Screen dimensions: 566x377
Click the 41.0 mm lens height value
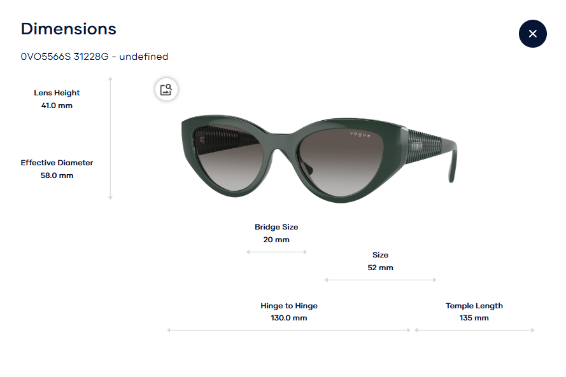tap(57, 106)
